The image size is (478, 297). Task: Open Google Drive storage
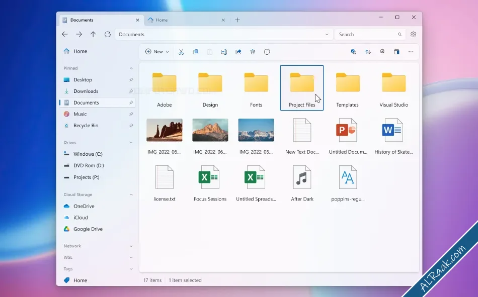click(97, 229)
